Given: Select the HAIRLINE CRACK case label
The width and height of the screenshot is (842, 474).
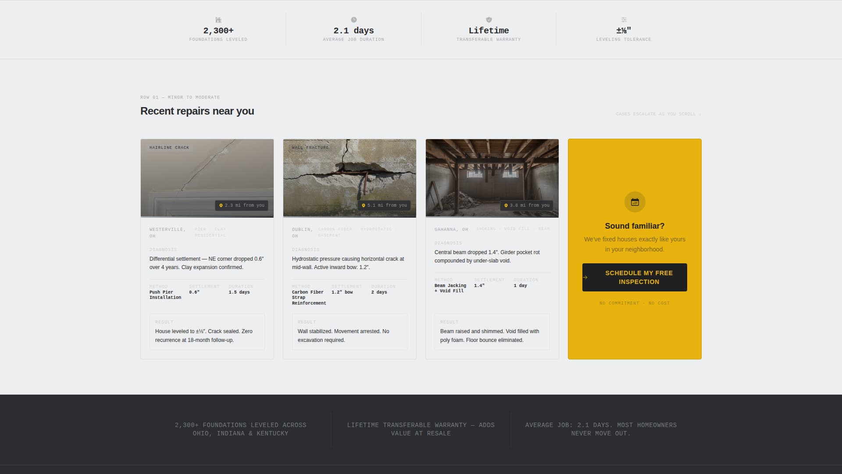Looking at the screenshot, I should (x=169, y=147).
